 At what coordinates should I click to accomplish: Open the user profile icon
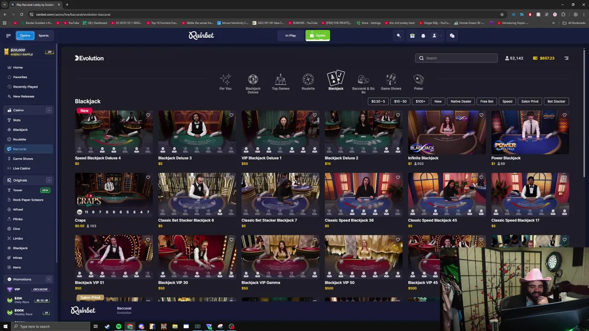[x=434, y=35]
